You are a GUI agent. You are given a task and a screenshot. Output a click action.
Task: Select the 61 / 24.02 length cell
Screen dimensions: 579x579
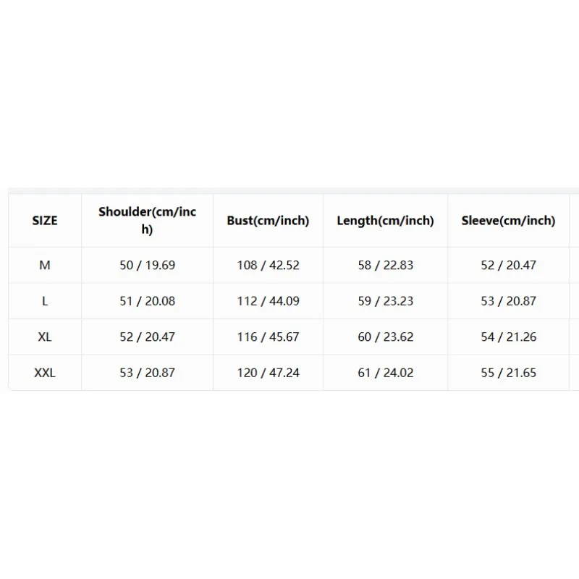point(386,373)
